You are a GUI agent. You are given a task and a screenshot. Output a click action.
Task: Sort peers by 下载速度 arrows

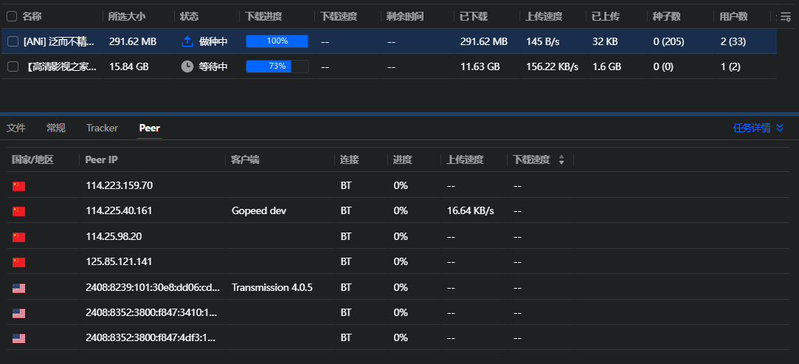click(561, 160)
